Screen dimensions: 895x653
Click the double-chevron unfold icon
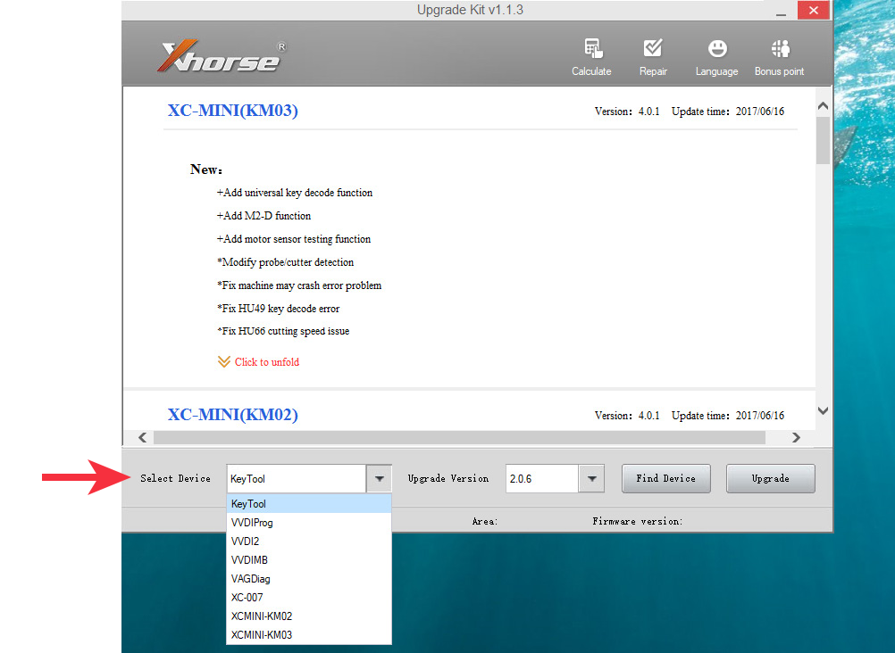tap(223, 361)
